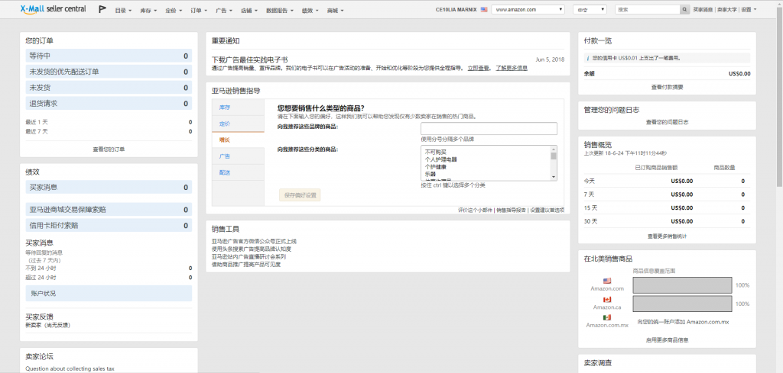Click the magnifier search button

(684, 9)
